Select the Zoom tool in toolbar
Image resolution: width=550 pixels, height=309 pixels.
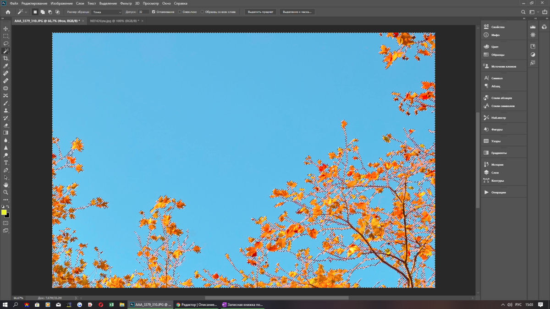point(6,192)
